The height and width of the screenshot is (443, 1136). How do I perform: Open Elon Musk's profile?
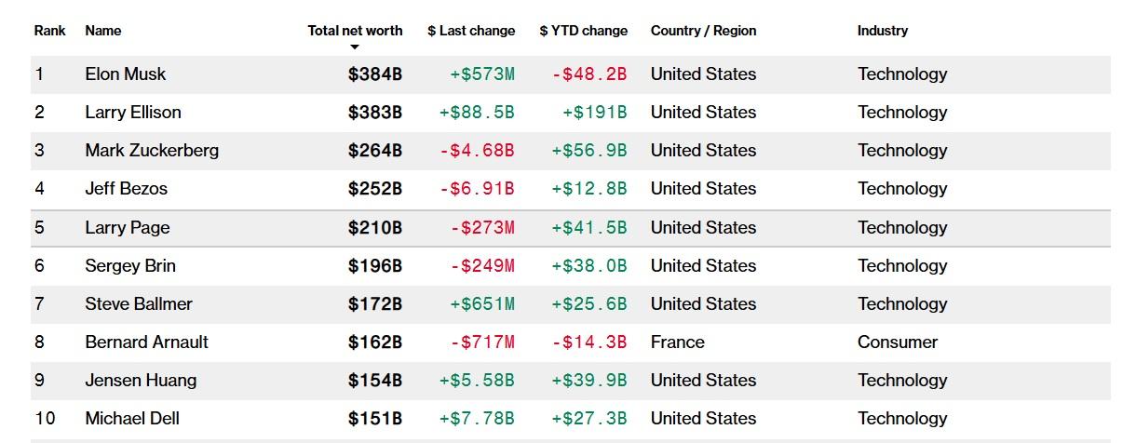pos(126,74)
